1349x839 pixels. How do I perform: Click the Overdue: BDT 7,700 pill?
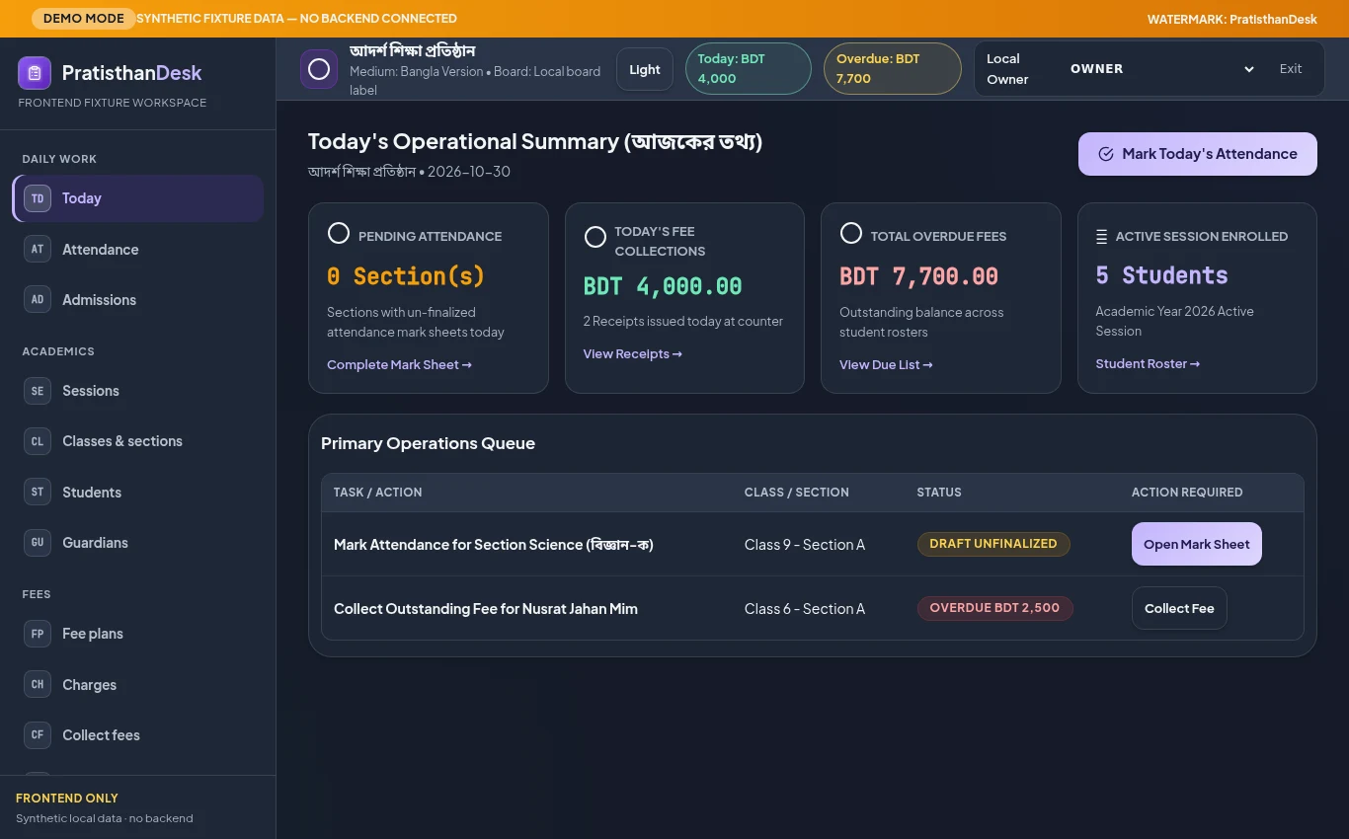point(892,69)
